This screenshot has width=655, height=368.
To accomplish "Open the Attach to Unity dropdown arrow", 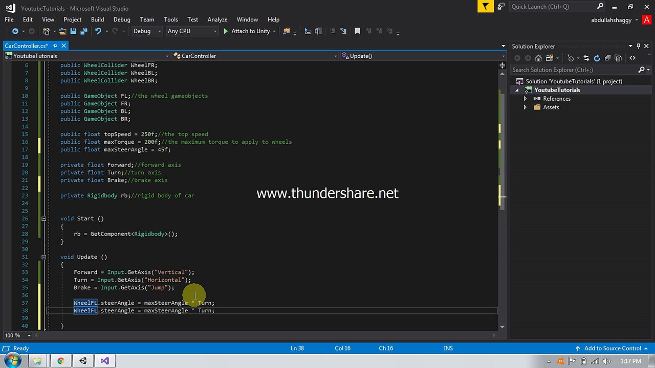I will pyautogui.click(x=274, y=31).
